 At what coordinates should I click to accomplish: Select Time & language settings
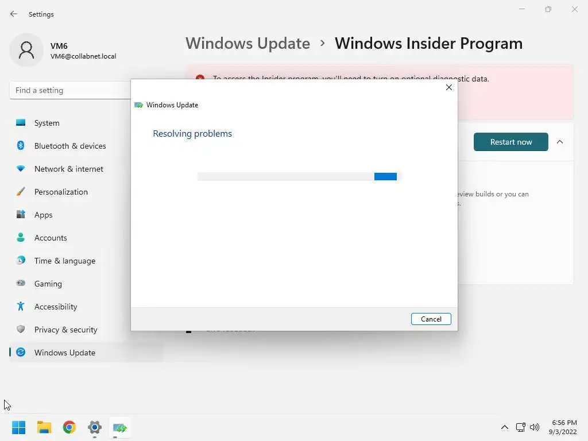[86, 260]
